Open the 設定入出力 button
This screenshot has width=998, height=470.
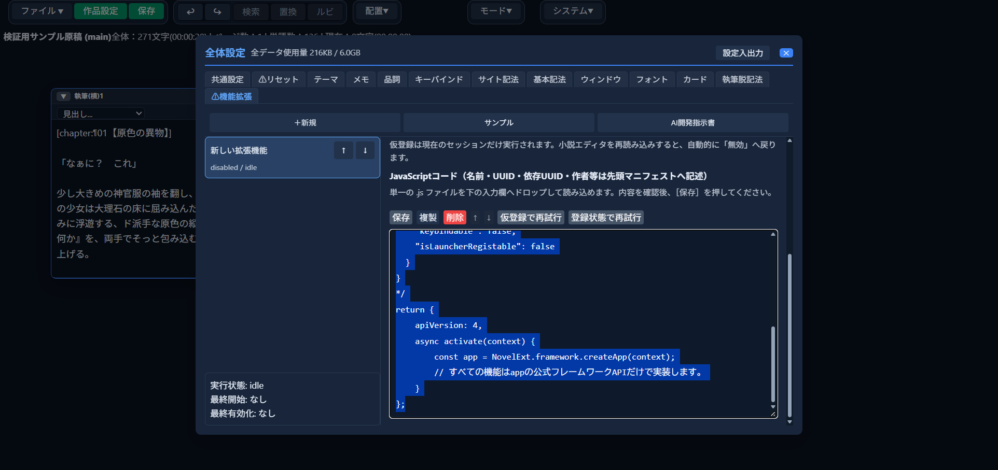tap(743, 53)
